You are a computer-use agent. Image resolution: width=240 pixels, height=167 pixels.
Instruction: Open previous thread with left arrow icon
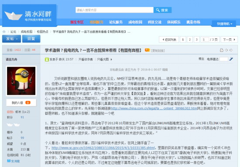pyautogui.click(x=226, y=50)
